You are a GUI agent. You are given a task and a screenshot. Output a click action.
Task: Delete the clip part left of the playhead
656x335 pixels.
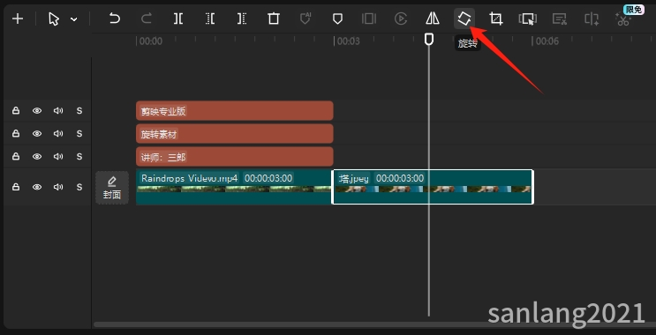[210, 19]
